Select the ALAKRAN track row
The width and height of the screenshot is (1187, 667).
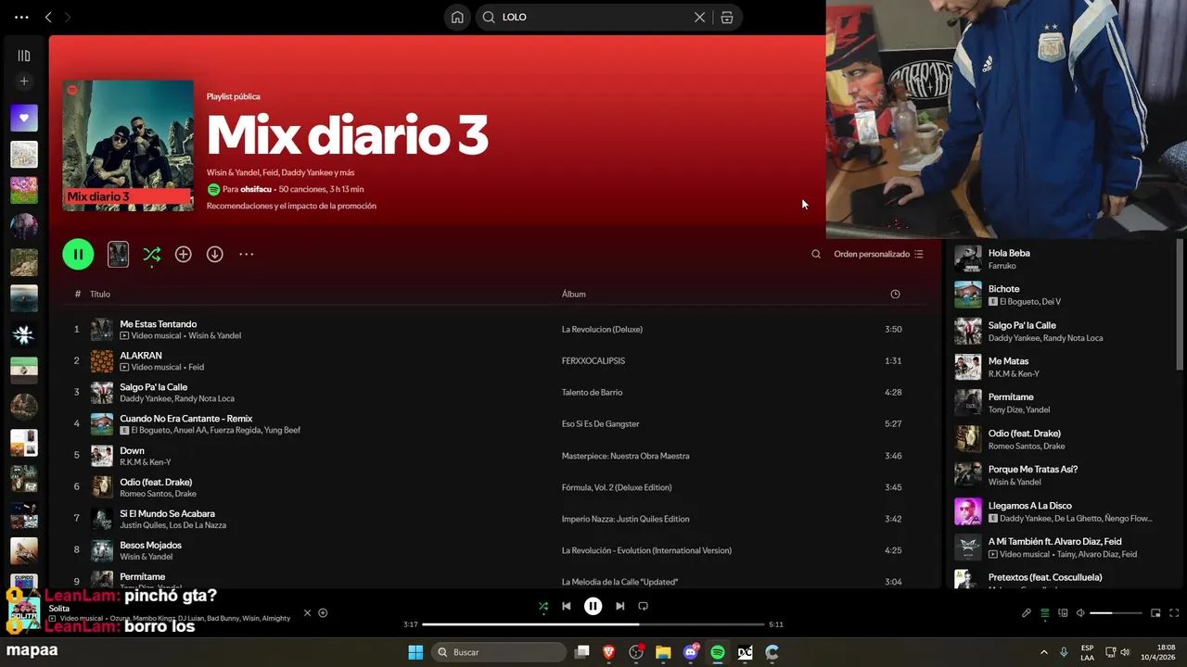tap(495, 360)
